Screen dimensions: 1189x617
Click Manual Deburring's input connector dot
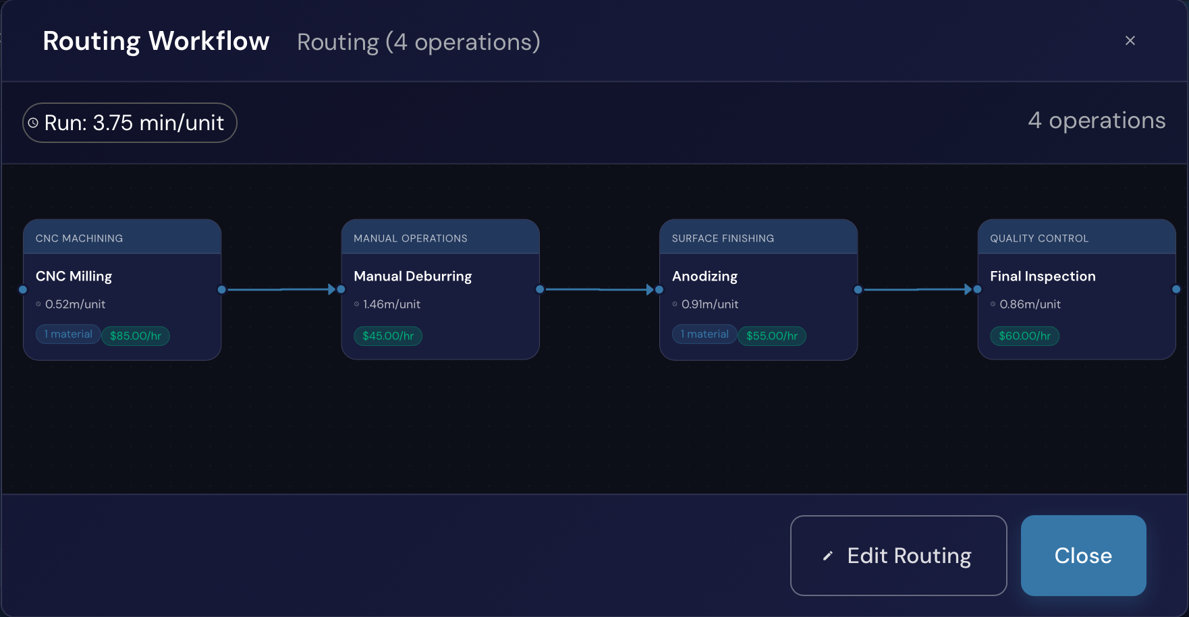click(x=341, y=290)
